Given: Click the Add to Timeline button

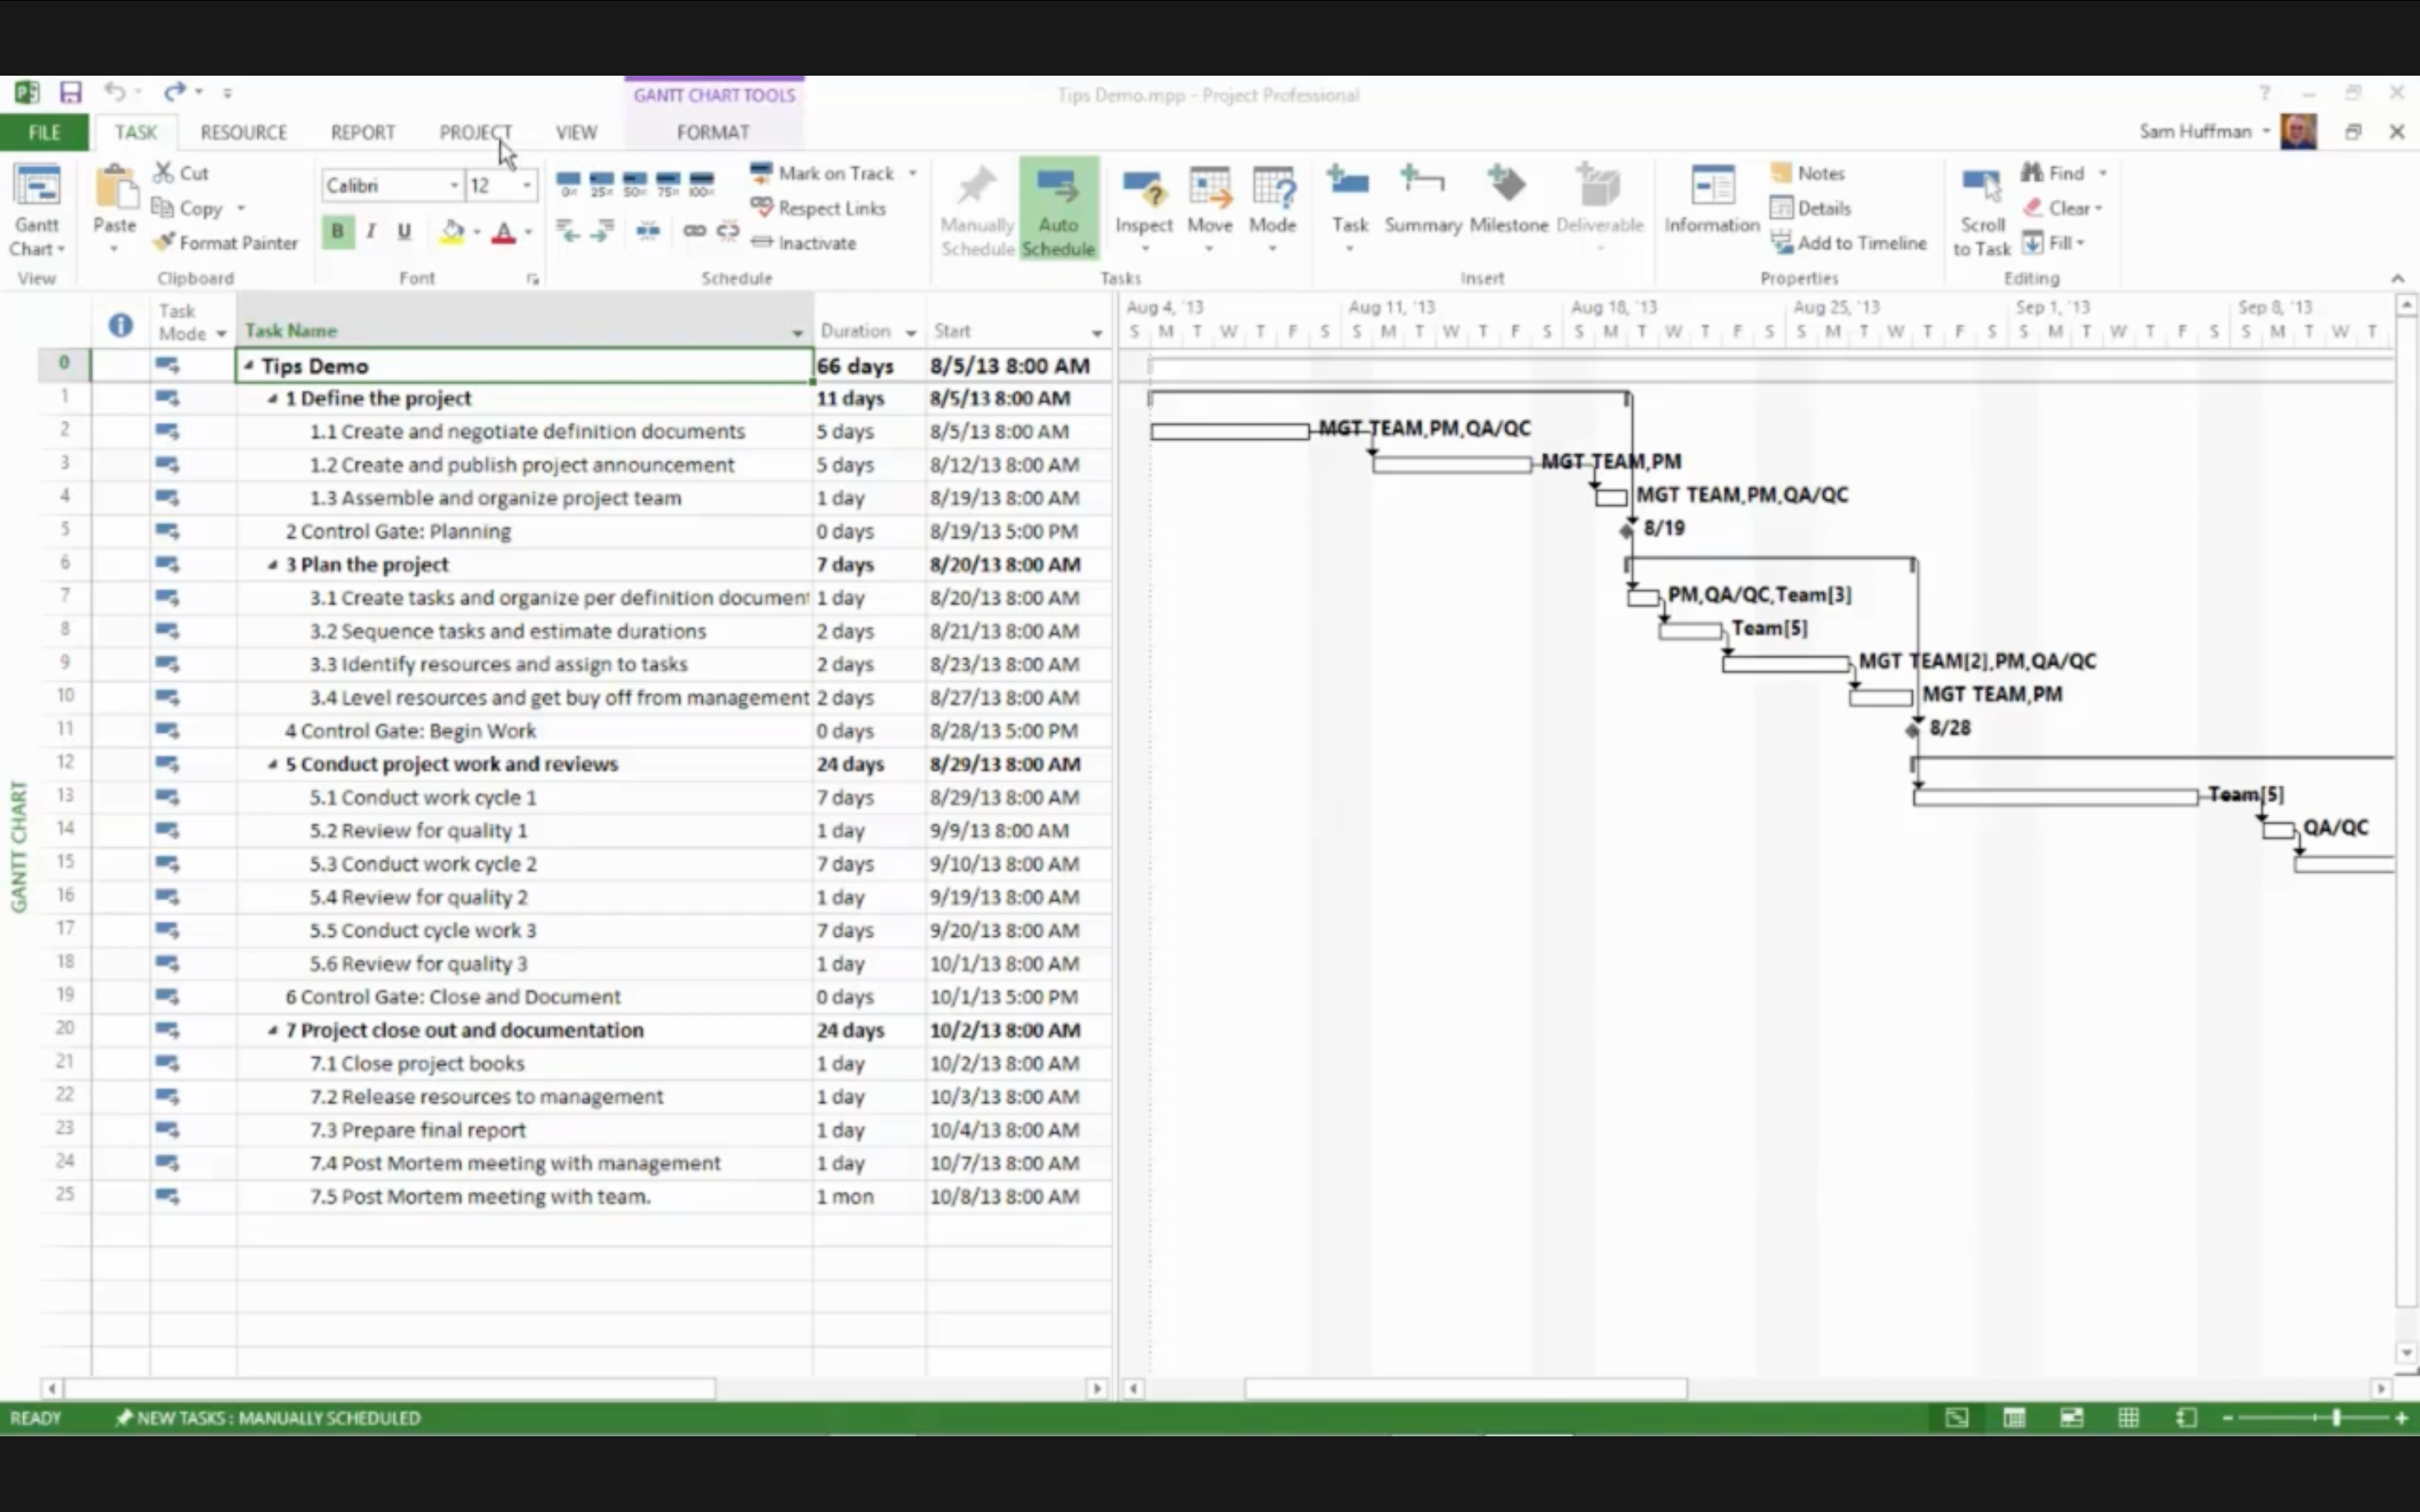Looking at the screenshot, I should tap(1848, 243).
